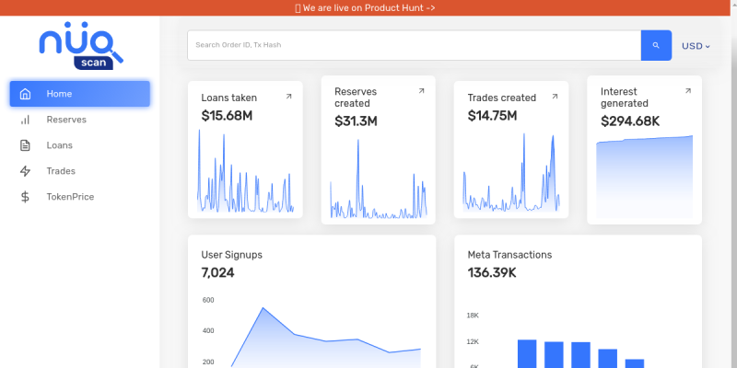
Task: Focus the Search Order ID input field
Action: [x=414, y=45]
